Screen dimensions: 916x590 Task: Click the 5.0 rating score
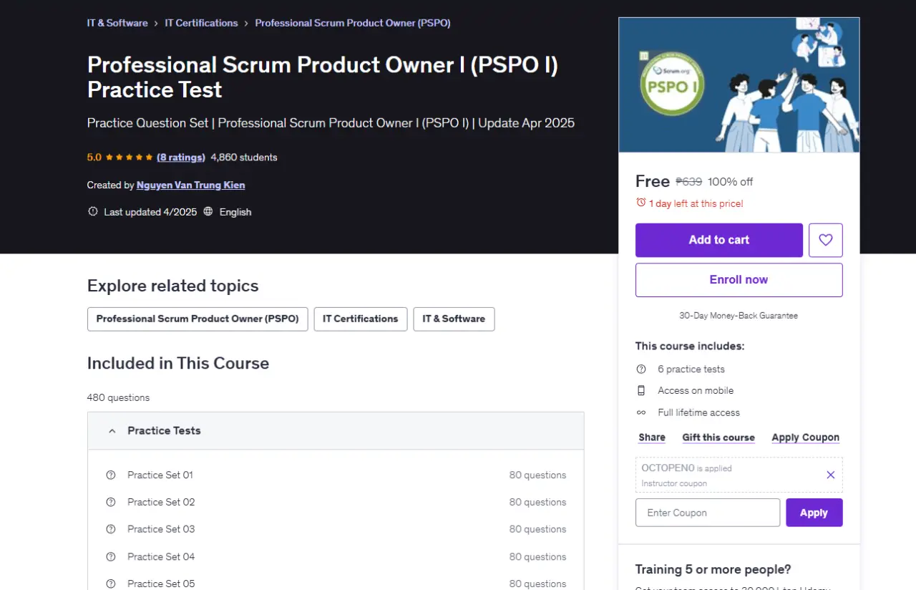(x=94, y=158)
